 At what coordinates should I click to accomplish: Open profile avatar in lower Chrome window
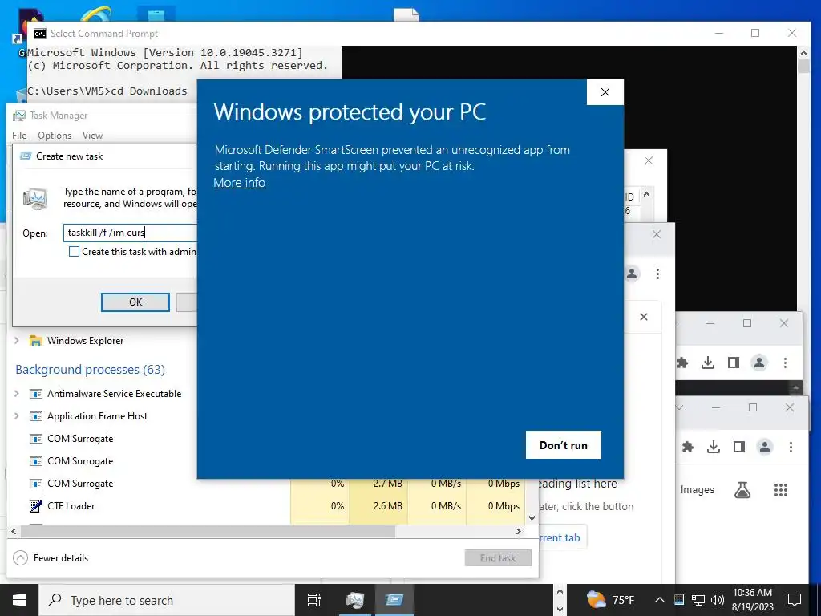pos(764,447)
